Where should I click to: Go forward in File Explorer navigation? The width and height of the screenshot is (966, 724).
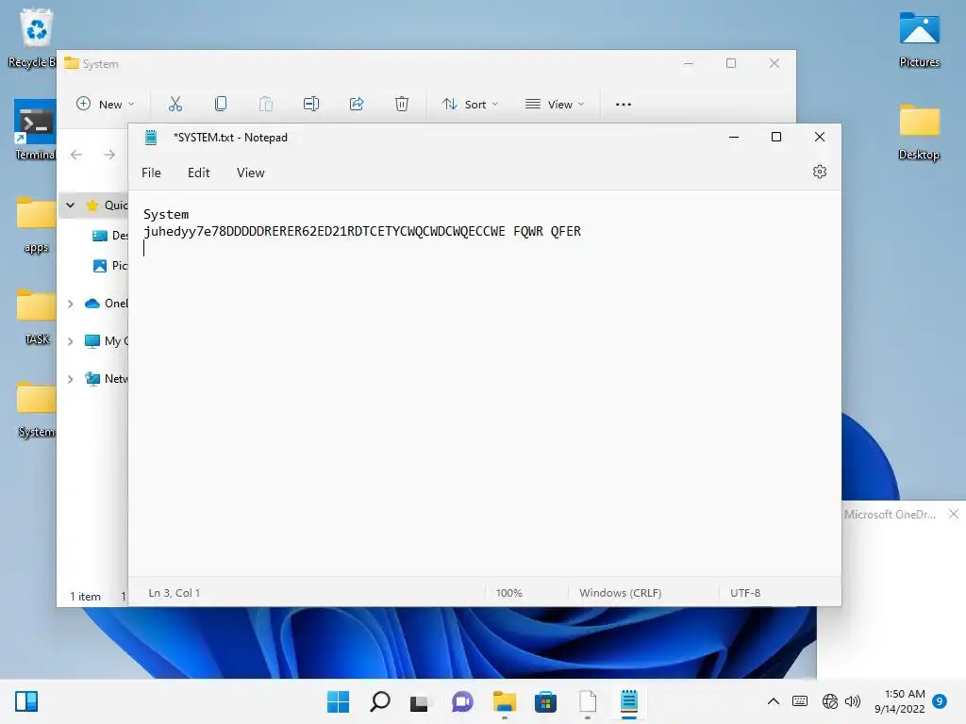click(x=109, y=155)
